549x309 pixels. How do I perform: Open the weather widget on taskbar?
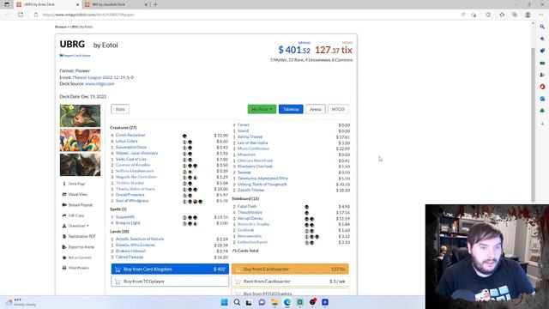[x=21, y=302]
